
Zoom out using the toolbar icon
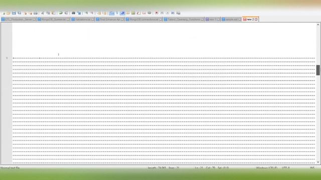coord(92,13)
